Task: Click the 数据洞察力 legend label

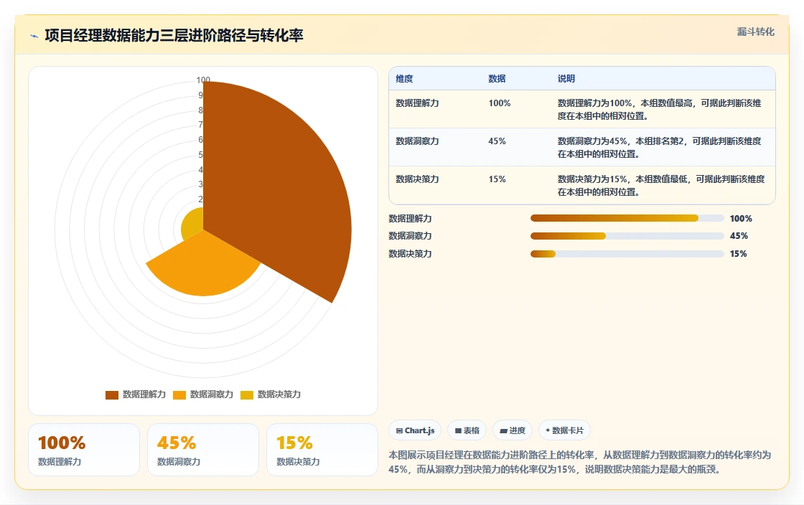Action: (211, 395)
